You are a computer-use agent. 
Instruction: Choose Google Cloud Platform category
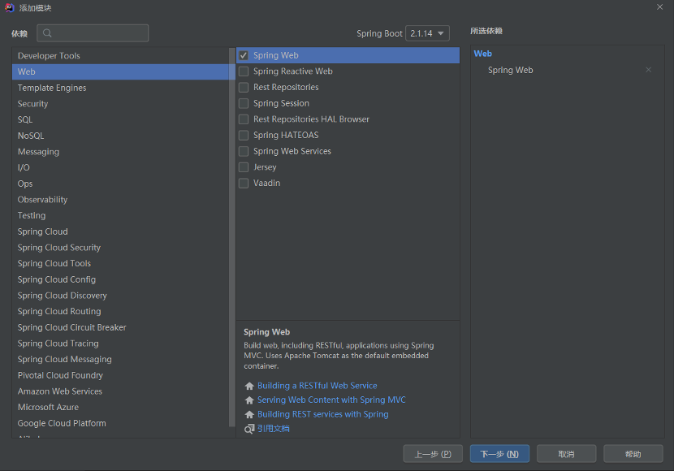(121, 423)
